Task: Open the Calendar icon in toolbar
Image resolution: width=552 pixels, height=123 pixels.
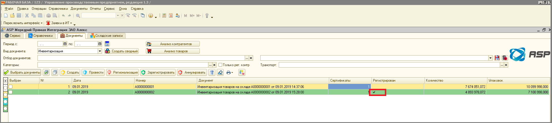Action: [x=171, y=16]
